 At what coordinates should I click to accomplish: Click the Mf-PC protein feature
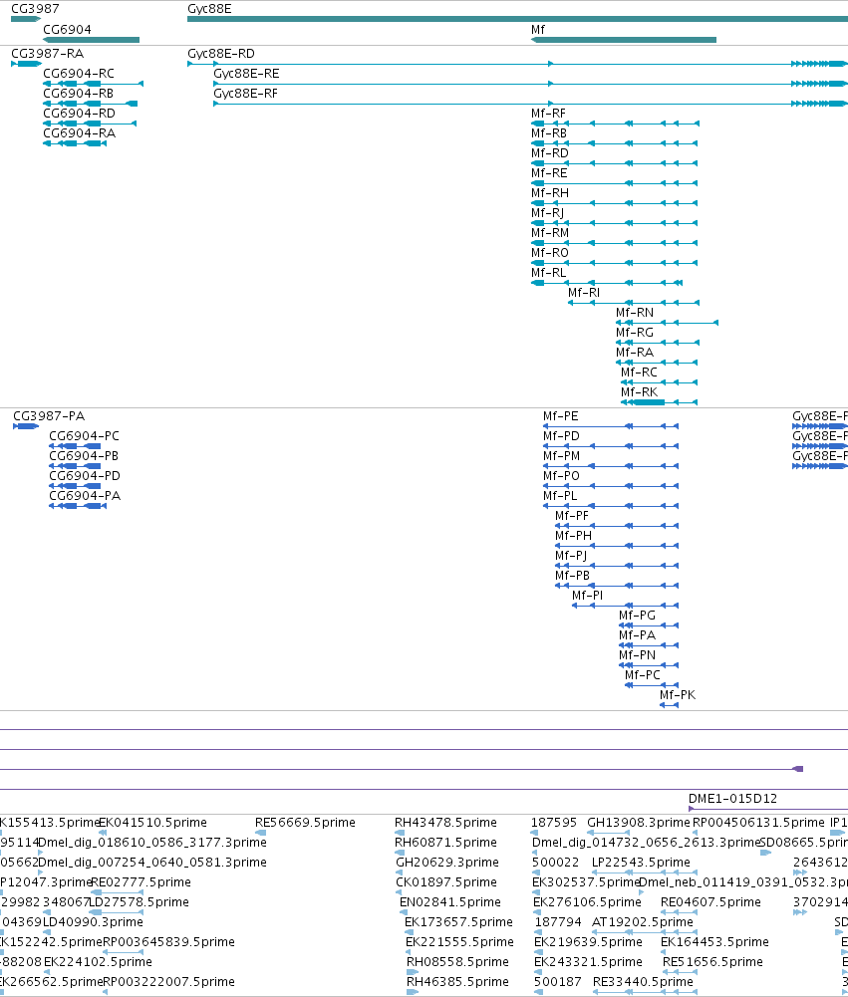[652, 685]
